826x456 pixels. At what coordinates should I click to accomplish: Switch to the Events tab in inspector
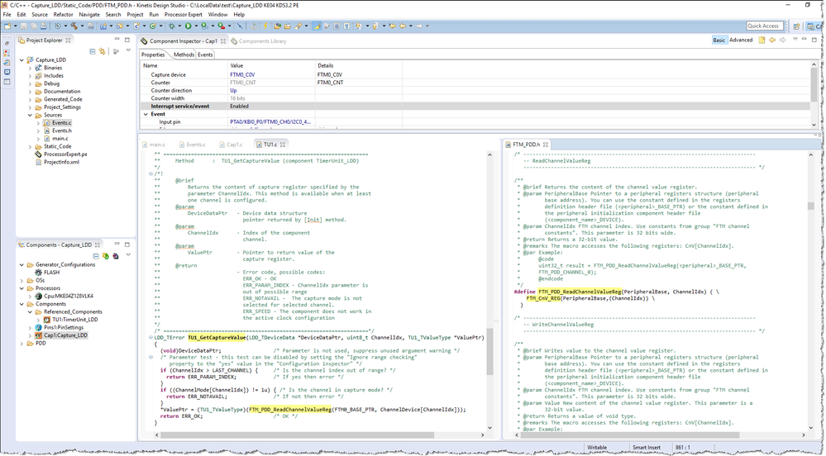[x=205, y=55]
